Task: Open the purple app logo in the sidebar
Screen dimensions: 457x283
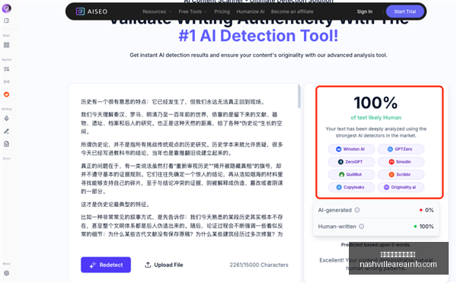Action: (x=6, y=8)
